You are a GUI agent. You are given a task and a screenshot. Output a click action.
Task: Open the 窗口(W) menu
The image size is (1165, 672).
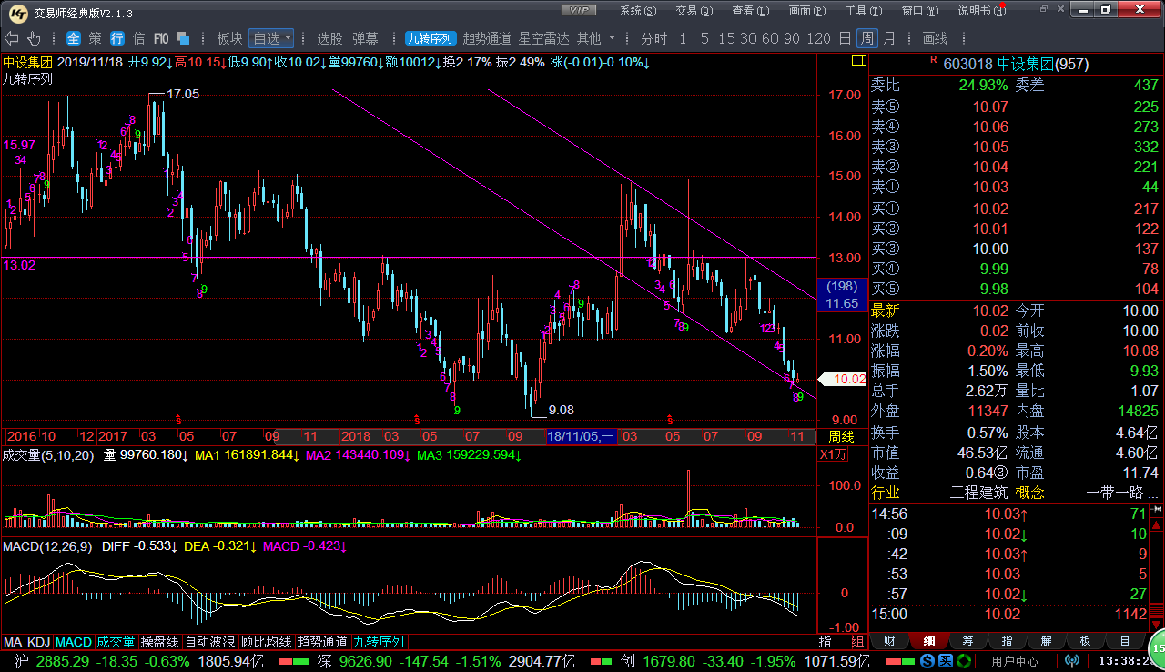pos(920,11)
